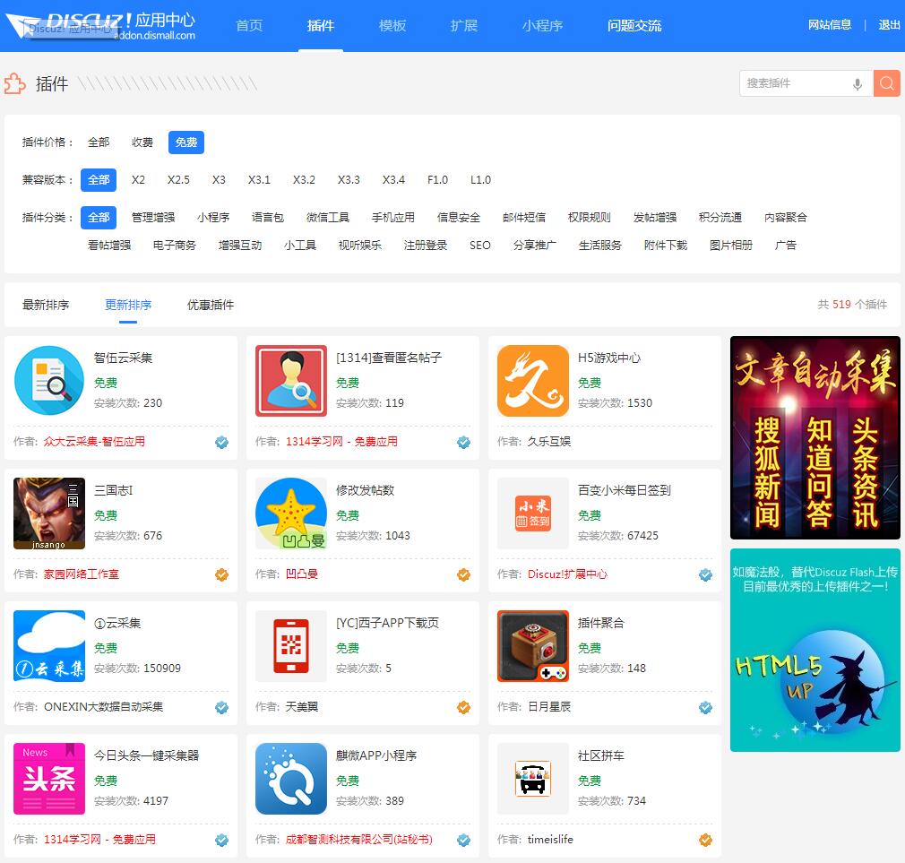Click the verified badge beside Discuz!扩展中心

pos(705,575)
